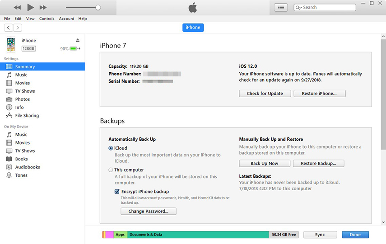Click the scrollbar down arrow

click(383, 222)
